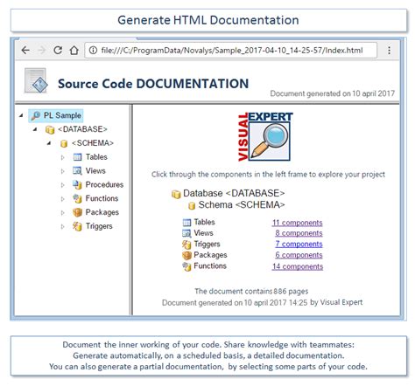415x386 pixels.
Task: Click the Tables icon in summary list
Action: (x=186, y=223)
